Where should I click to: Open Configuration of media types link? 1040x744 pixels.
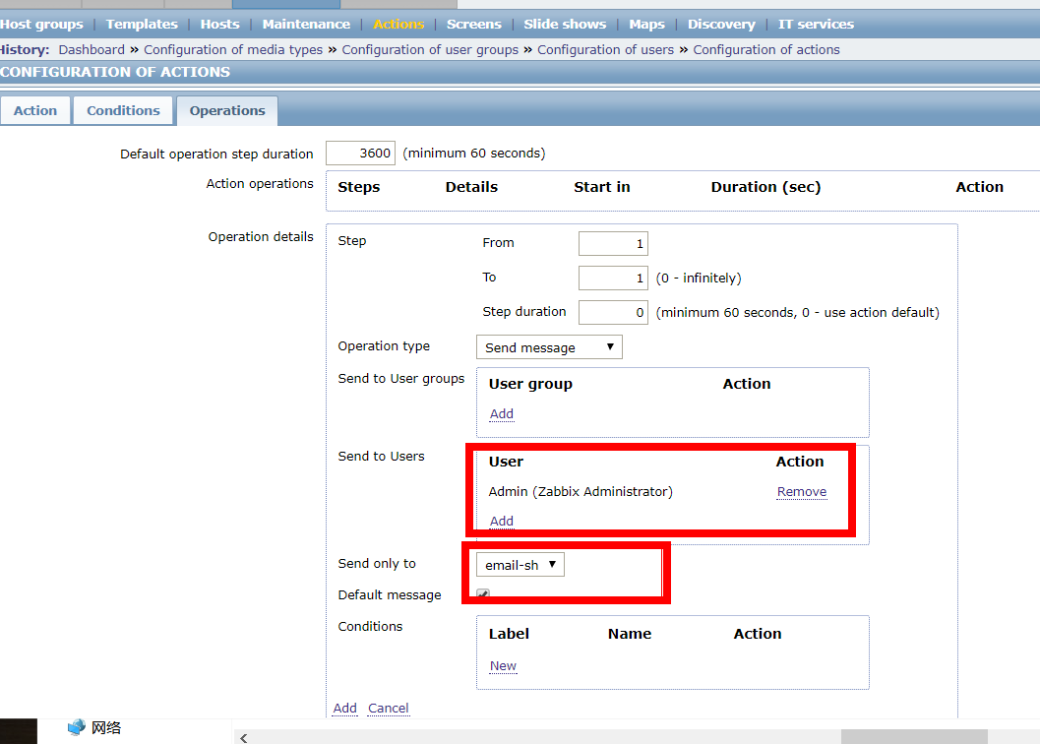click(233, 50)
